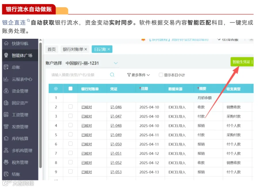Image resolution: width=259 pixels, height=188 pixels.
Task: Click the 库存核算 warehouse icon
Action: point(6,138)
